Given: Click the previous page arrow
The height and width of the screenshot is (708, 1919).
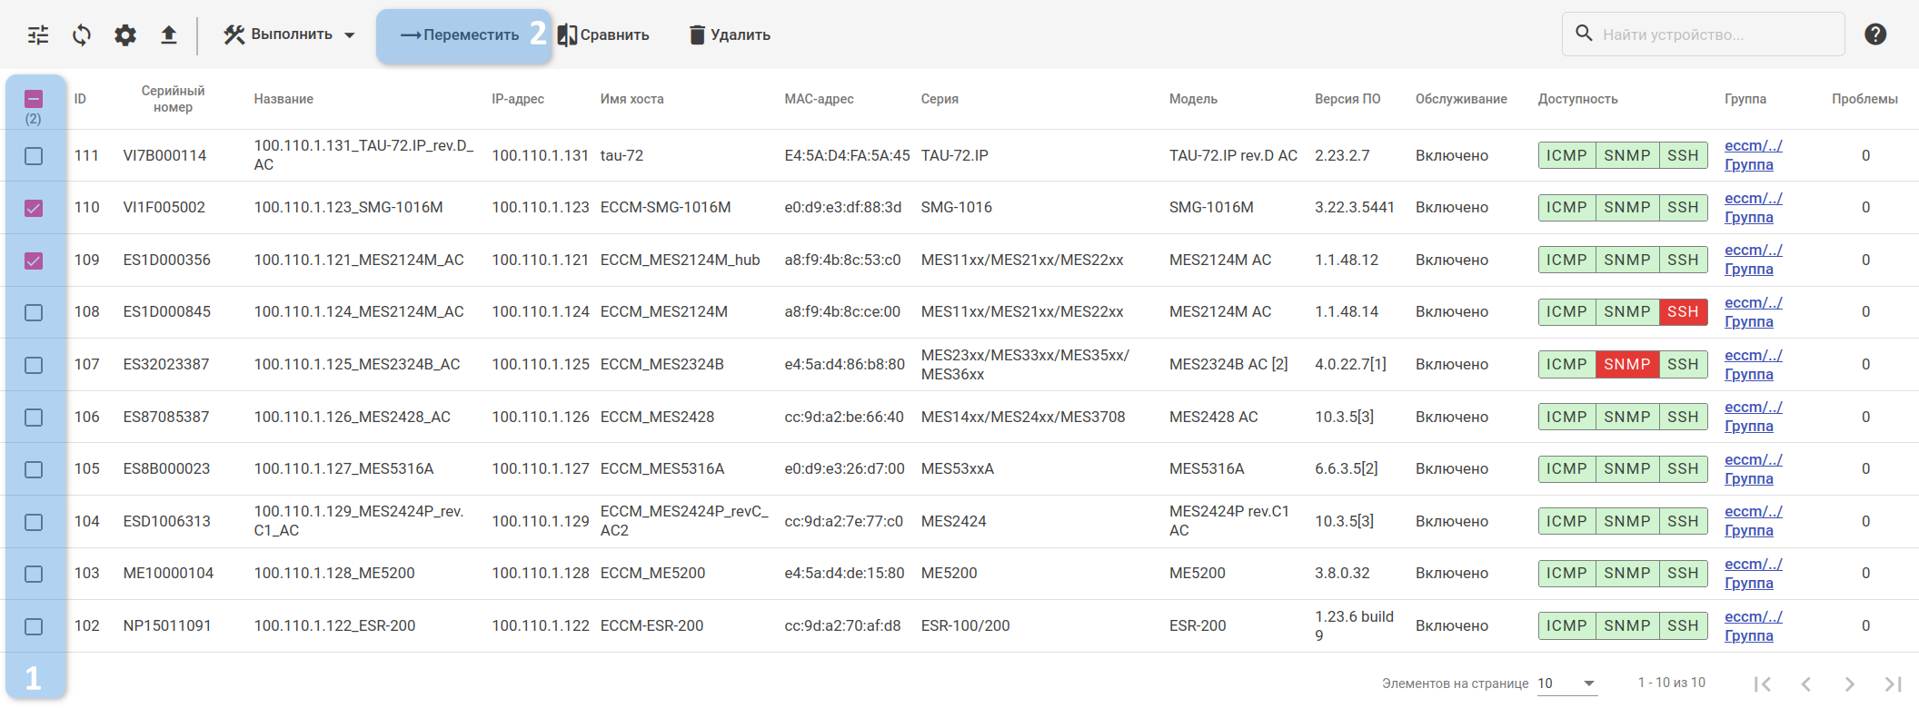Looking at the screenshot, I should pyautogui.click(x=1805, y=683).
